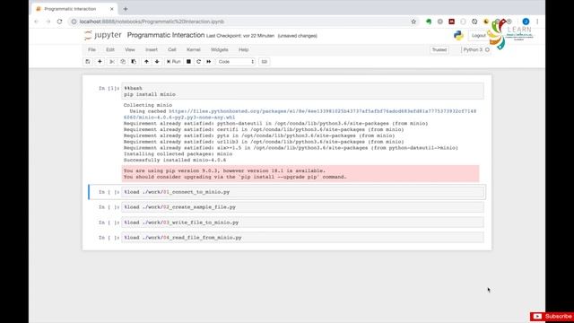
Task: Select the pip install minio cell
Action: click(x=303, y=92)
